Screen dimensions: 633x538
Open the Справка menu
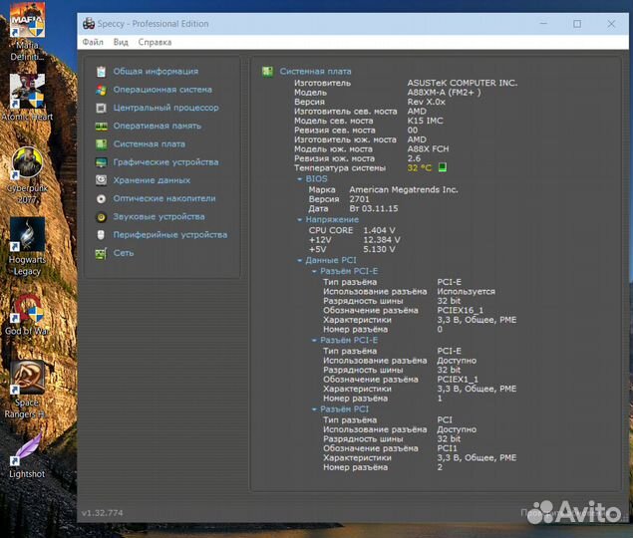point(155,42)
